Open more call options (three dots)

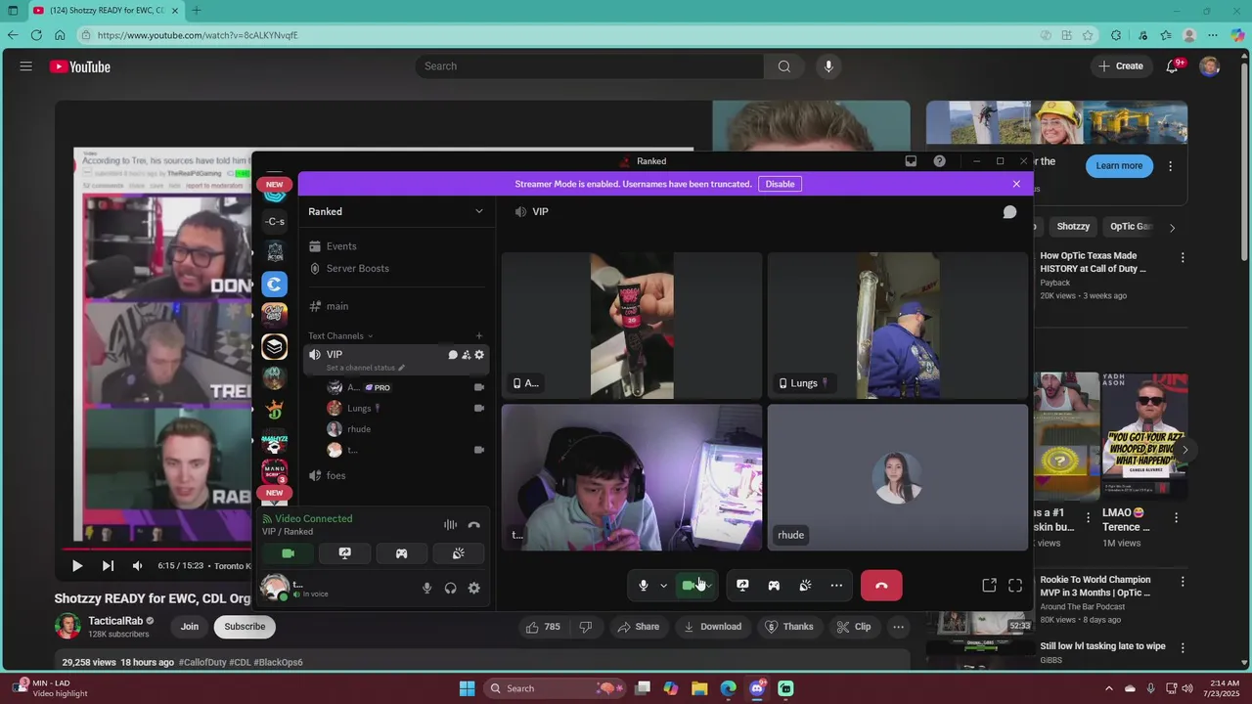836,586
